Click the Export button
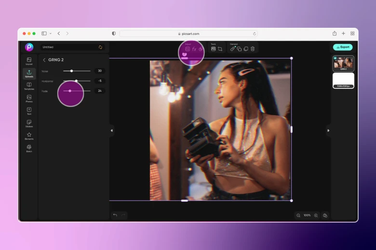Screen dimensions: 376x250 343,47
